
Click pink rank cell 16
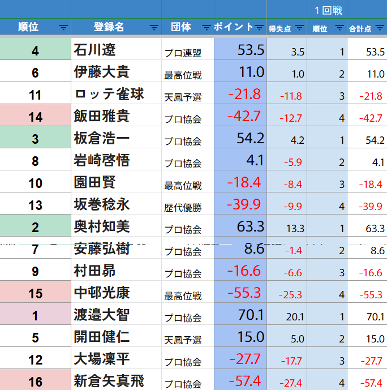[x=35, y=380]
